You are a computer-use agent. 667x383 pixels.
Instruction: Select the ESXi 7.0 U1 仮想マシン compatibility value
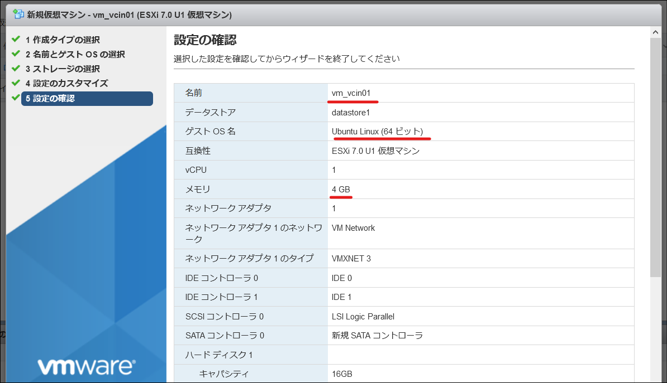(375, 151)
